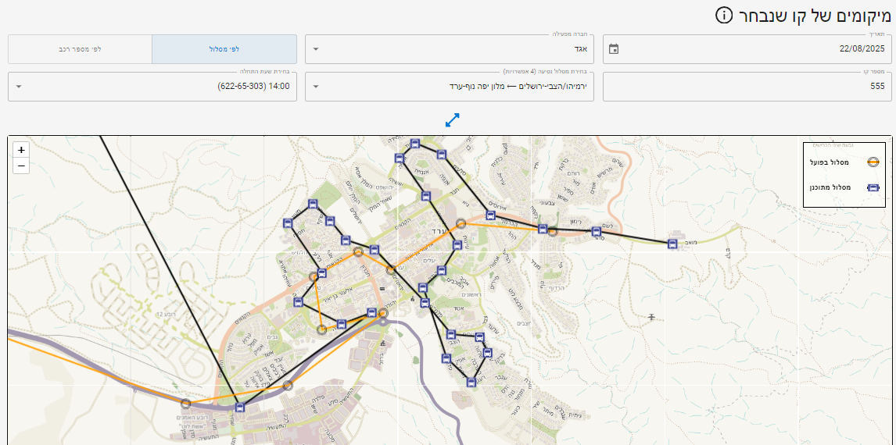Click the orange marker next to ערד label
This screenshot has height=445, width=896.
click(x=461, y=224)
